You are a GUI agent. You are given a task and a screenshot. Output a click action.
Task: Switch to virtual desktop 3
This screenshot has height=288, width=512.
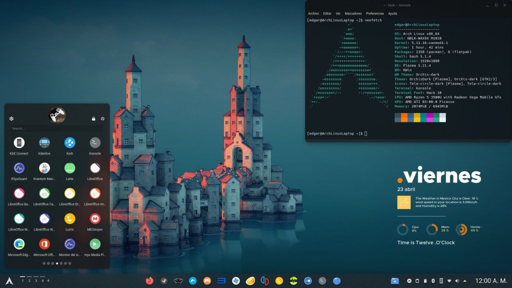click(35, 280)
